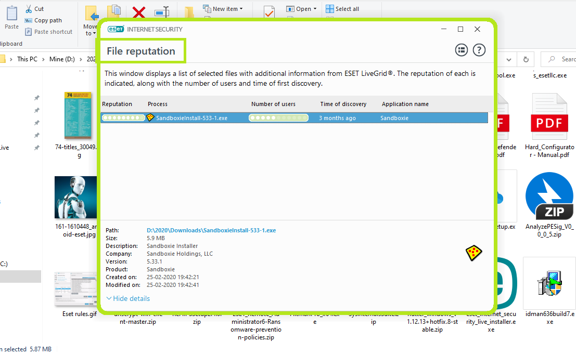The width and height of the screenshot is (576, 355).
Task: Click created date '25-02-2020 19:42:21'
Action: pos(173,277)
